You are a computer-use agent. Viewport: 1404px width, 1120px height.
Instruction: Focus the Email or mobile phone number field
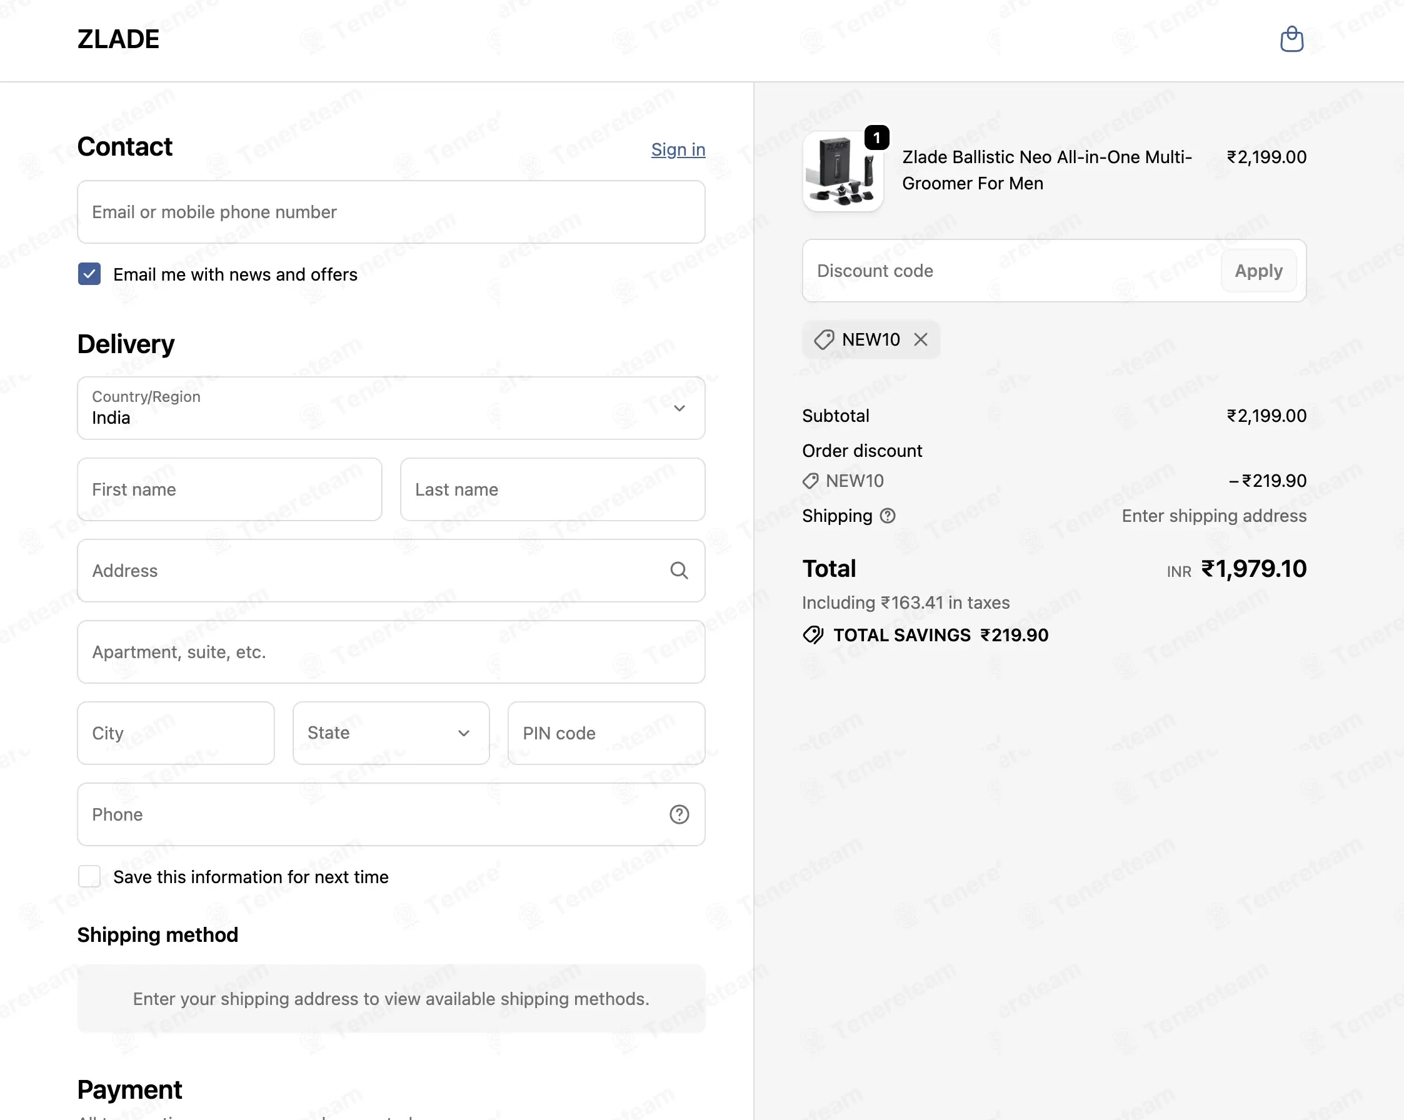(391, 212)
